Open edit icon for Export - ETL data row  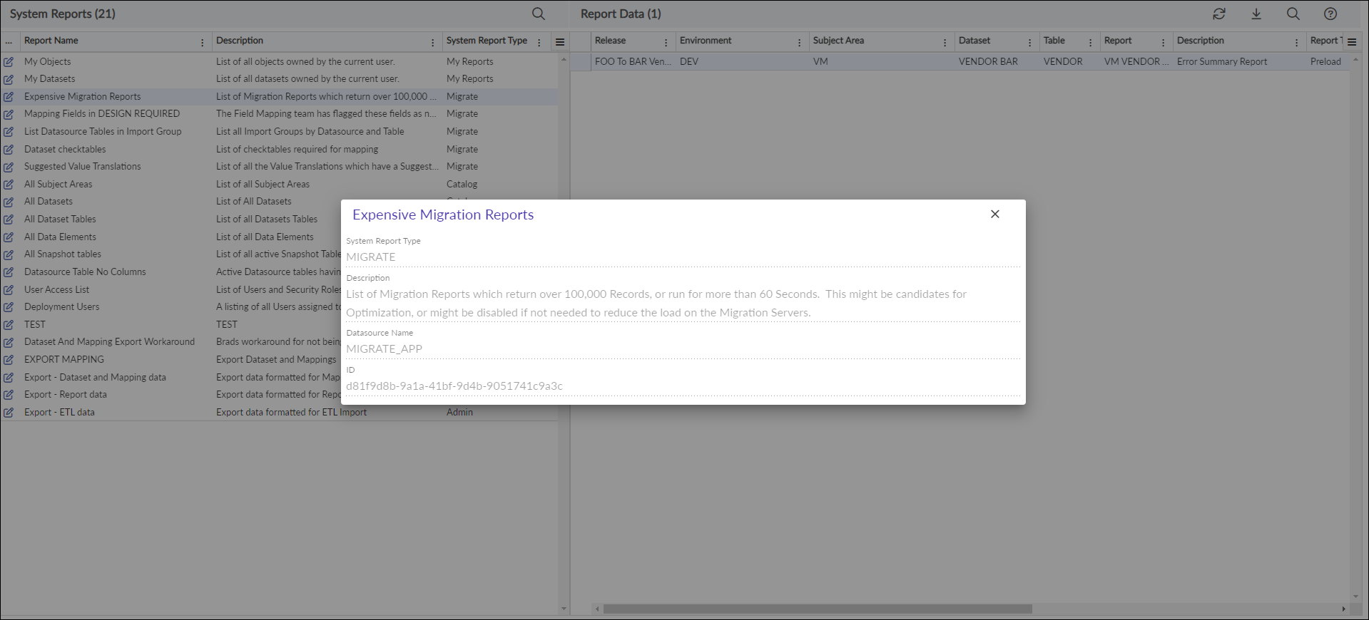[9, 413]
